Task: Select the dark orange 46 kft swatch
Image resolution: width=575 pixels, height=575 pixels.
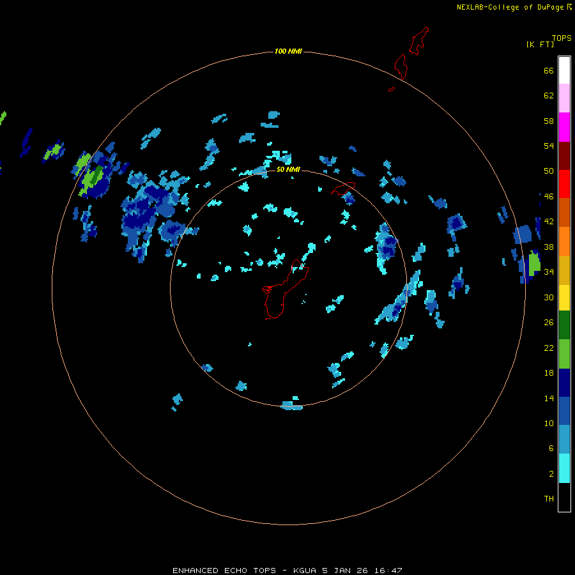Action: click(564, 212)
